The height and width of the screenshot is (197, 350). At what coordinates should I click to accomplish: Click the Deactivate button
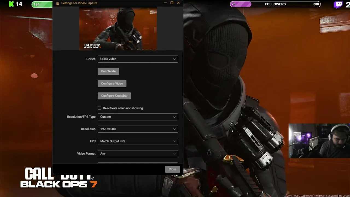click(108, 71)
